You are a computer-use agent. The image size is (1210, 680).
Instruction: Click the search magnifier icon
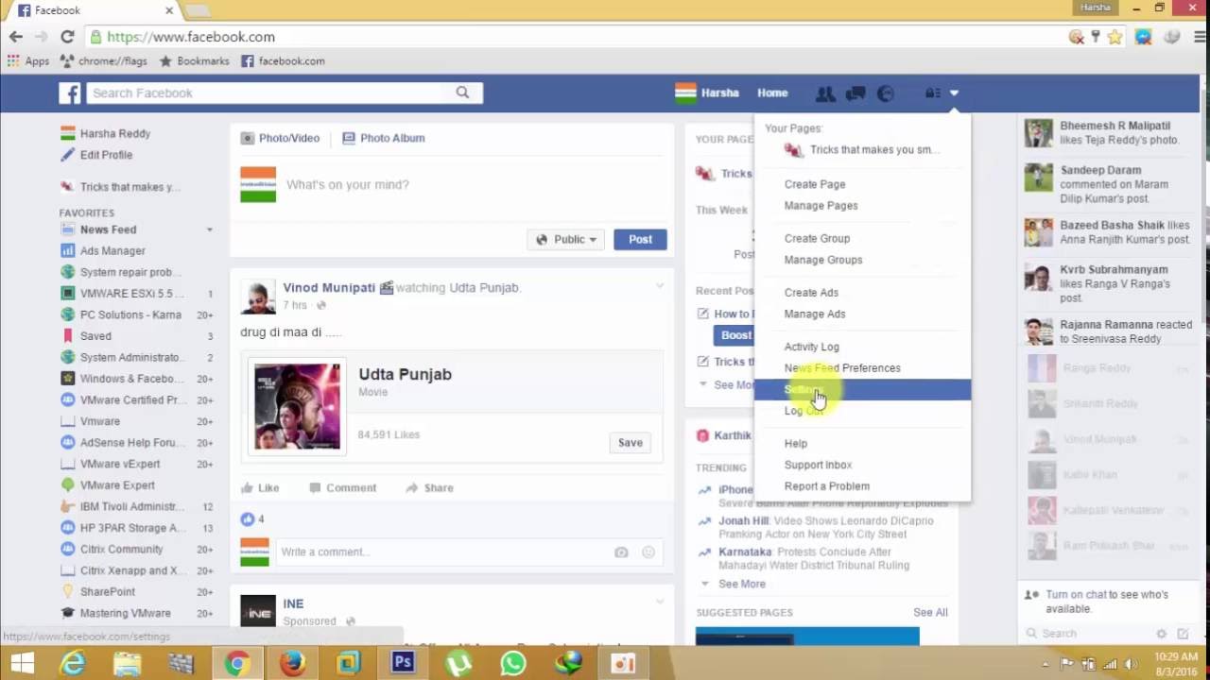(462, 93)
